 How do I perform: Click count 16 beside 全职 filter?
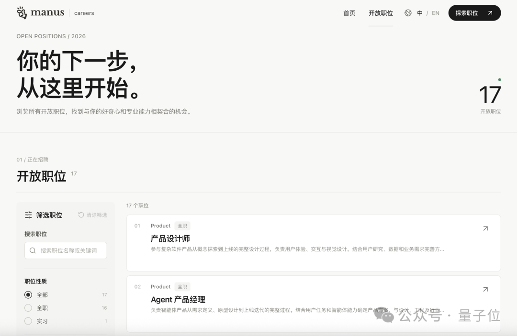[104, 308]
